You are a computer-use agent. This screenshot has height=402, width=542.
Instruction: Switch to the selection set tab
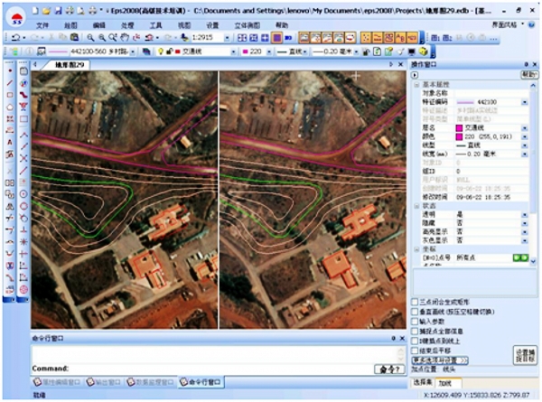[423, 382]
